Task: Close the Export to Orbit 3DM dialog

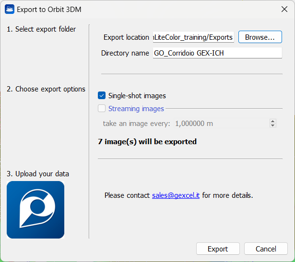Action: [x=283, y=9]
